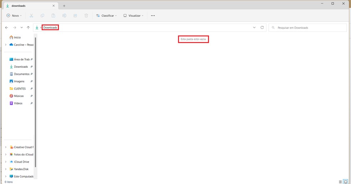Image resolution: width=351 pixels, height=184 pixels.
Task: Switch to large thumbnails view icon
Action: (346, 182)
